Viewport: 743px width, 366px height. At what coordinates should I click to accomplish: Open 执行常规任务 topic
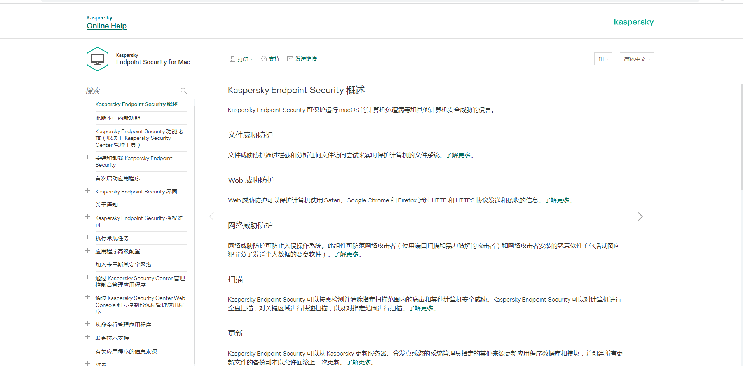click(112, 238)
